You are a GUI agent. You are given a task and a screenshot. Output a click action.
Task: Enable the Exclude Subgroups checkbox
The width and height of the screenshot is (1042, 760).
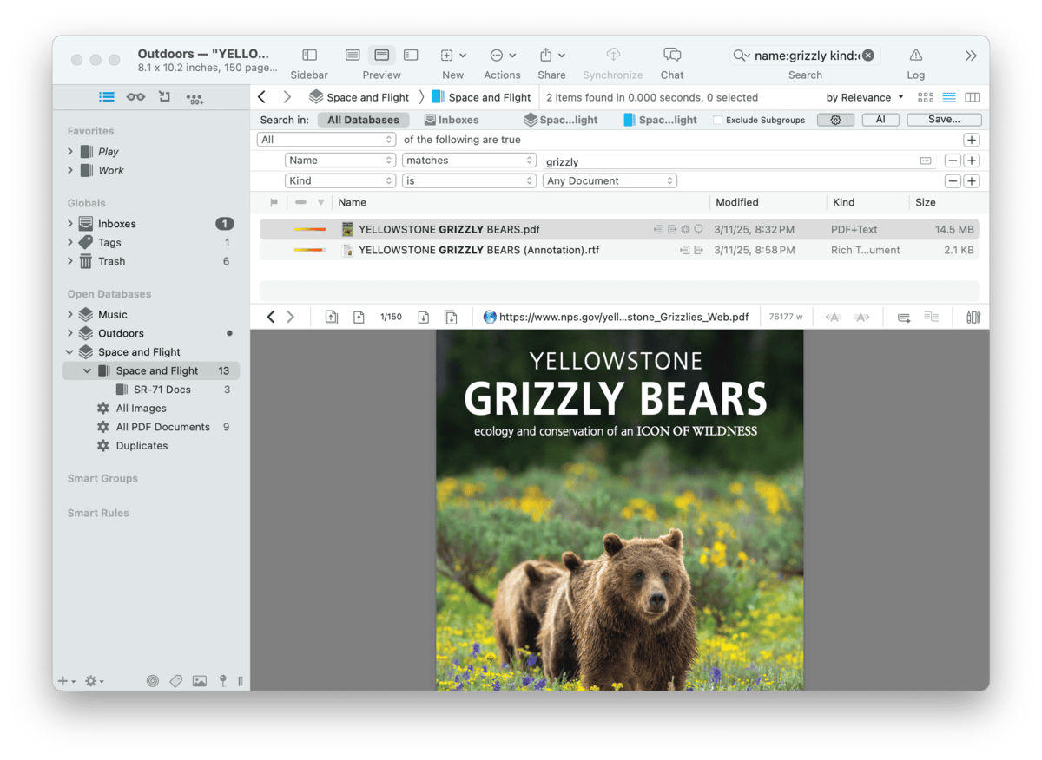(x=717, y=120)
